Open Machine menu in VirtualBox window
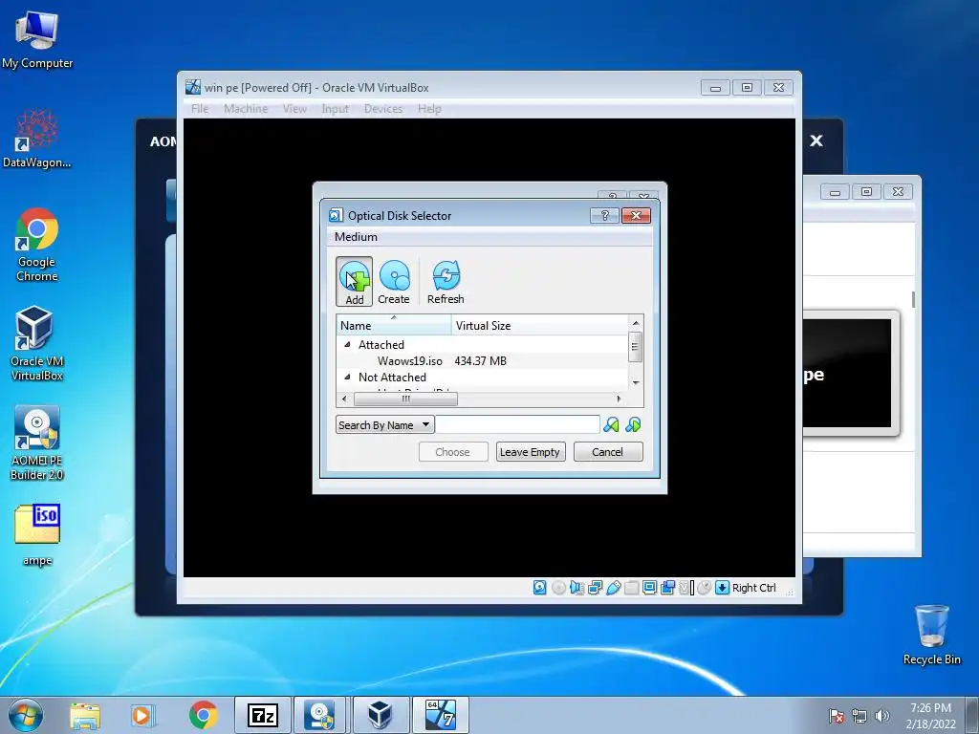 [x=246, y=109]
